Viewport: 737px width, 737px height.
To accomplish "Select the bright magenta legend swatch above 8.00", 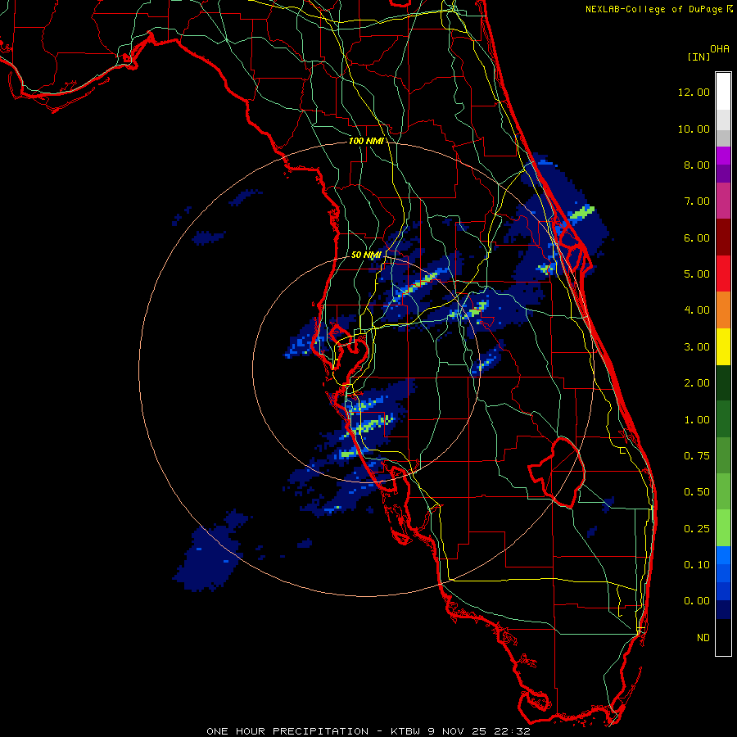I will click(723, 156).
